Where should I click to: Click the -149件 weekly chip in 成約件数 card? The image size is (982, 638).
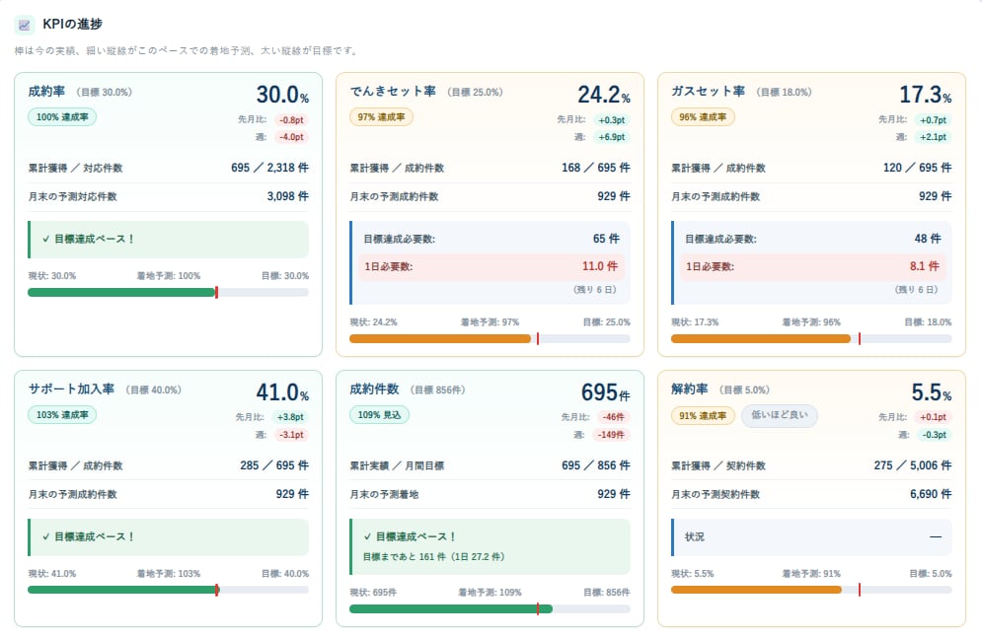(x=611, y=435)
